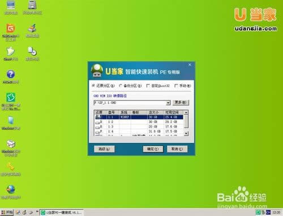Click the taskbar clock
Viewport: 283px width, 216px height.
pyautogui.click(x=276, y=213)
